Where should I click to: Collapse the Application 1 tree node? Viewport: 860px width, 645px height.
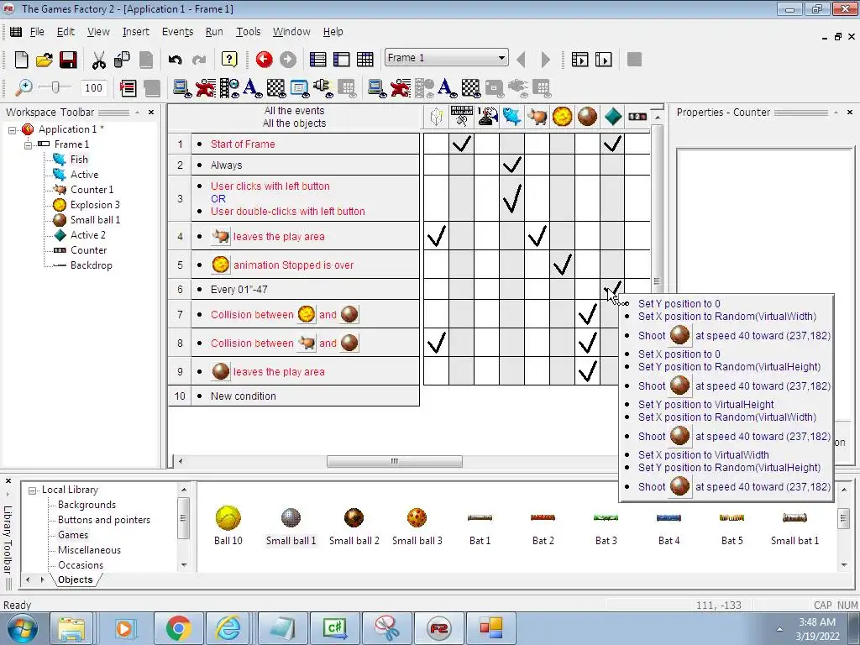coord(12,130)
